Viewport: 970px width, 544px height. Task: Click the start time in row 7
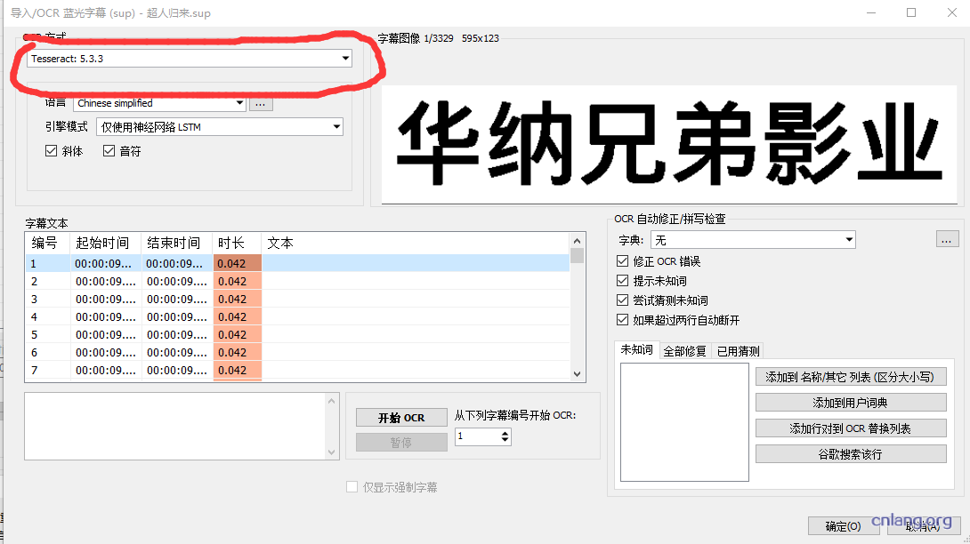pyautogui.click(x=105, y=371)
